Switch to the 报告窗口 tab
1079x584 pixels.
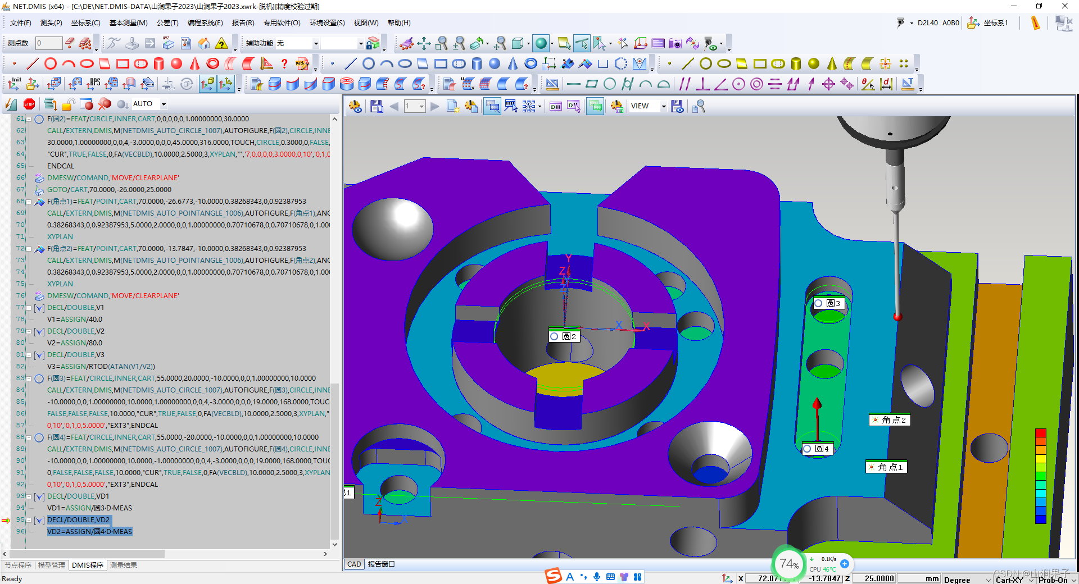click(382, 564)
